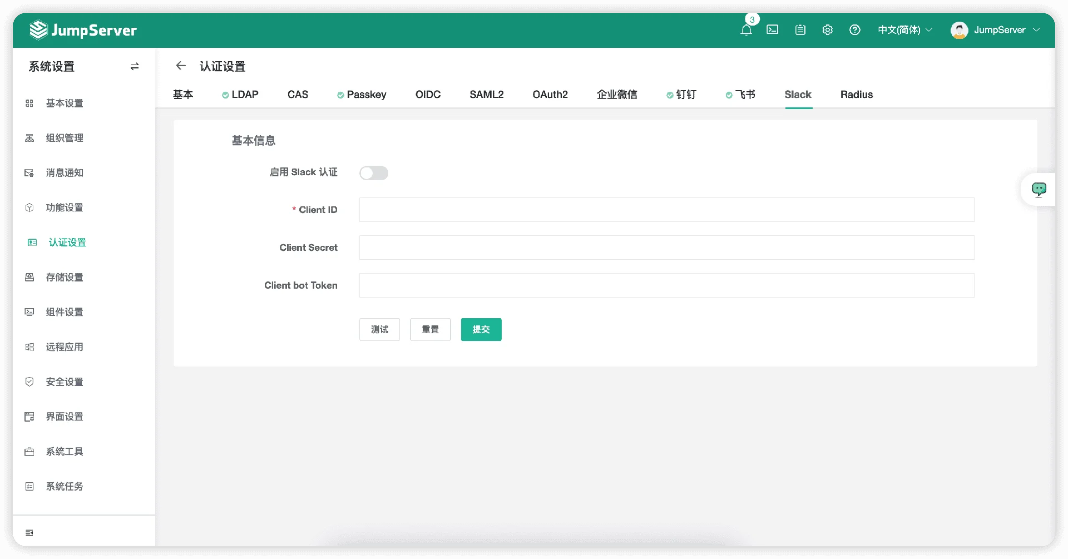Open 界面设置 in the sidebar
Screen dimensions: 1068x559
click(65, 417)
